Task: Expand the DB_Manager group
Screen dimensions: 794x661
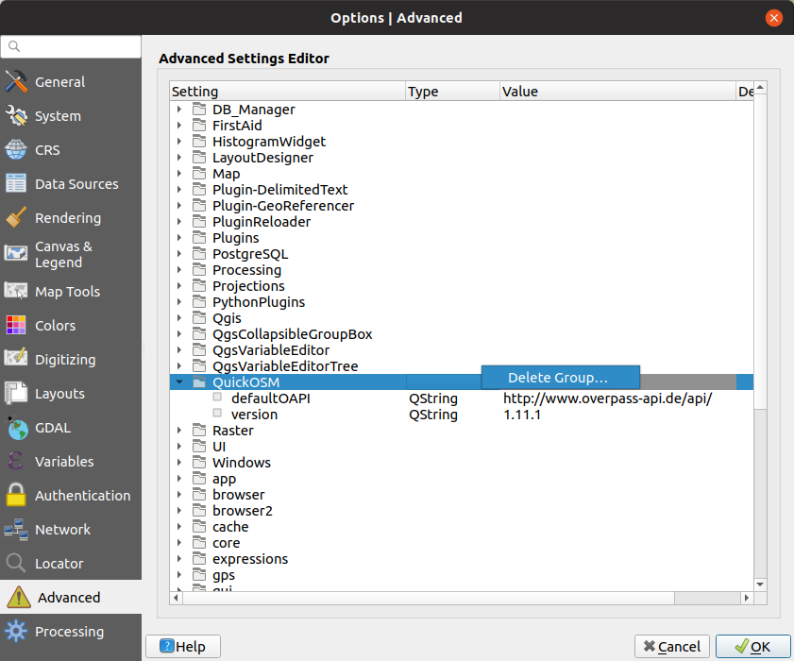Action: pyautogui.click(x=178, y=109)
